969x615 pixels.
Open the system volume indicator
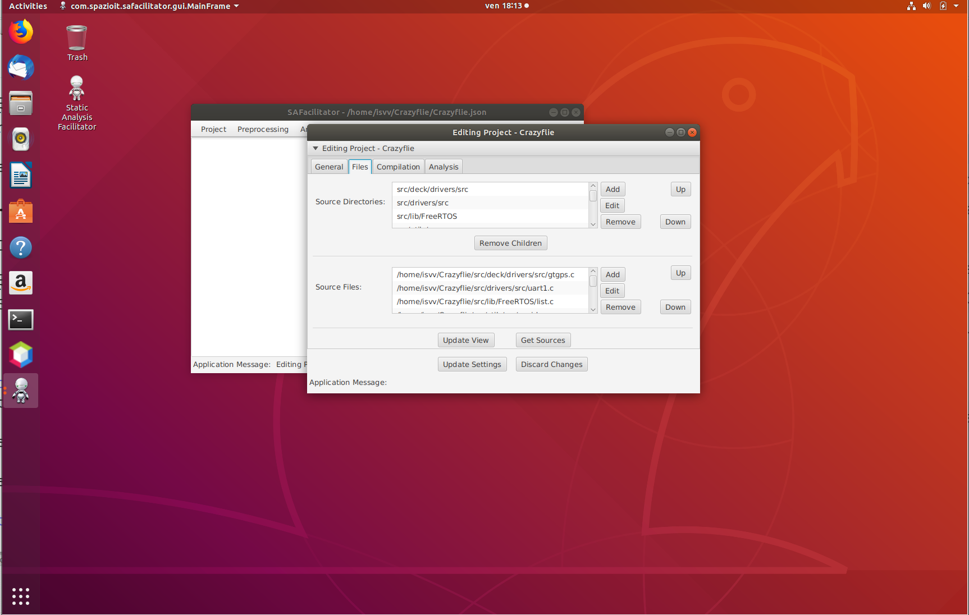(926, 6)
